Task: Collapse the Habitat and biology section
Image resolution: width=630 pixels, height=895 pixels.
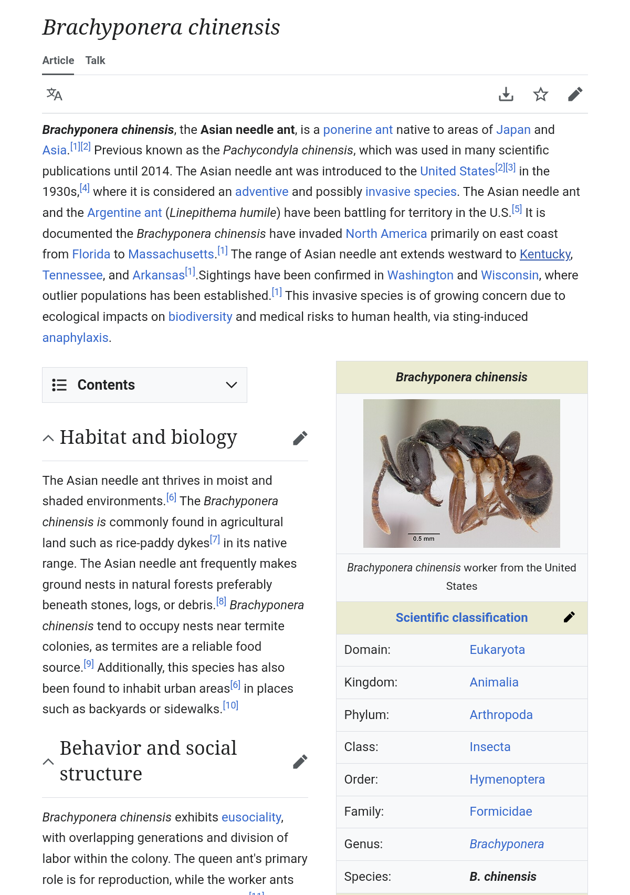Action: point(48,438)
